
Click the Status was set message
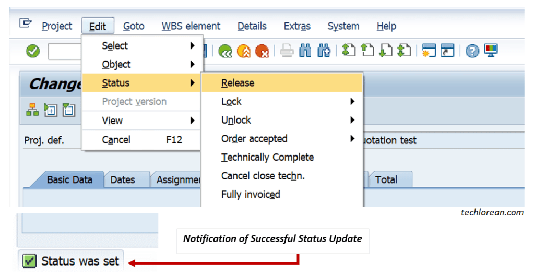(x=80, y=261)
